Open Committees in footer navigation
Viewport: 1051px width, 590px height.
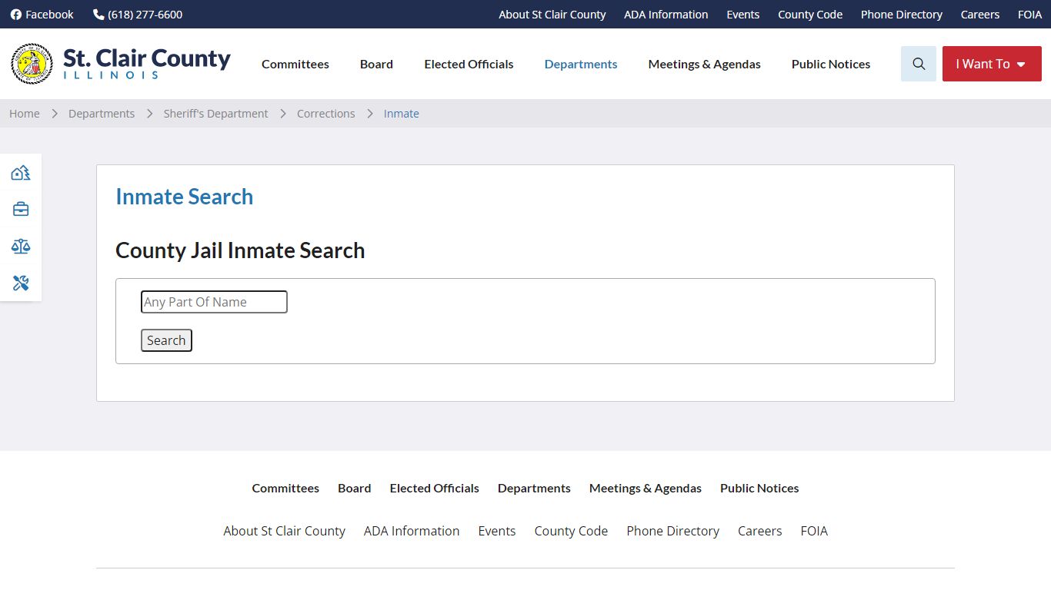(x=285, y=488)
